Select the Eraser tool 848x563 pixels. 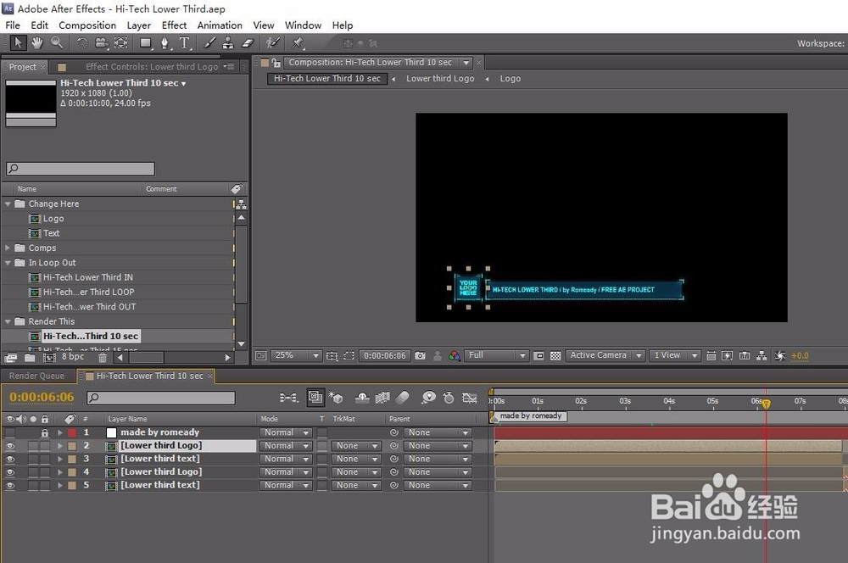point(248,42)
